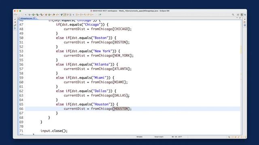Click the Debug bug icon
259x145 pixels.
point(29,14)
